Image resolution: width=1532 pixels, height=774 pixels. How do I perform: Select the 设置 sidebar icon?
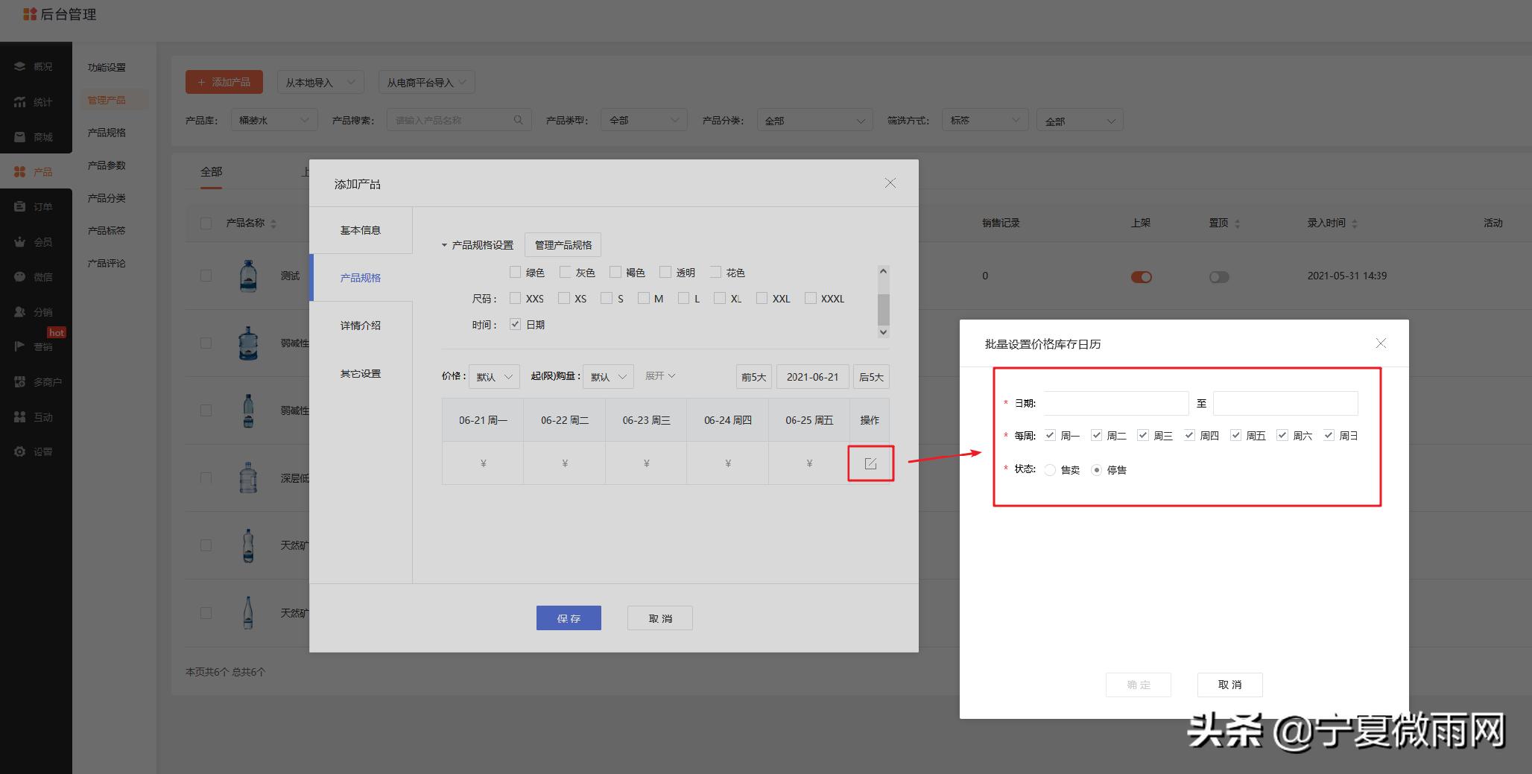[x=36, y=451]
